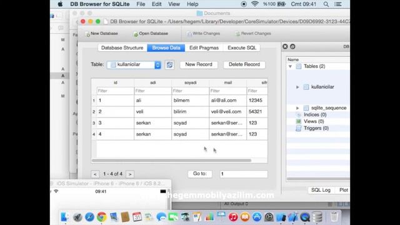Image resolution: width=400 pixels, height=225 pixels.
Task: Click the Delete Record button
Action: pyautogui.click(x=244, y=64)
